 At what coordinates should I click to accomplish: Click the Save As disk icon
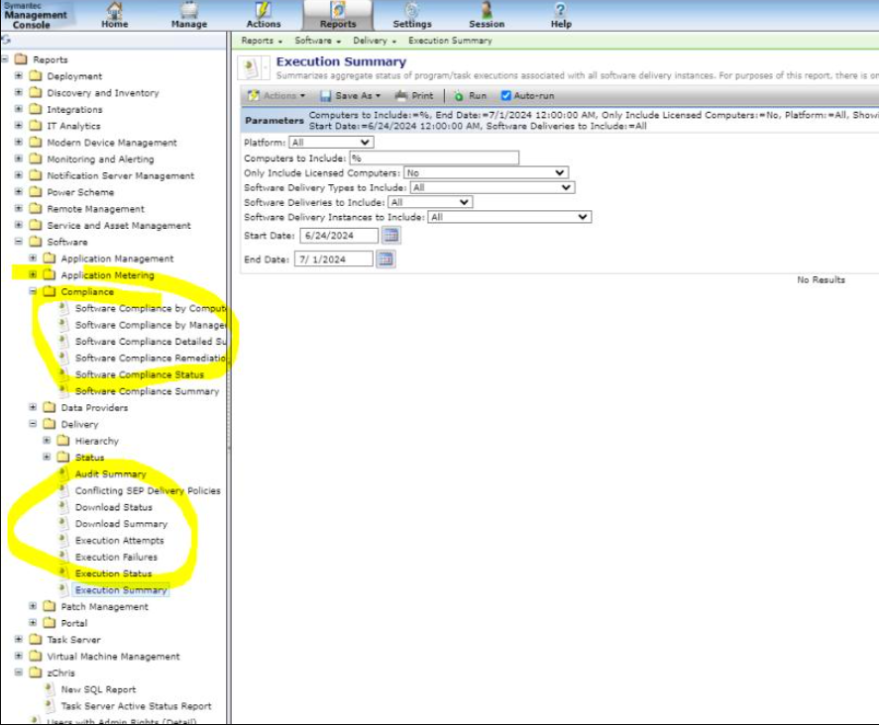325,96
